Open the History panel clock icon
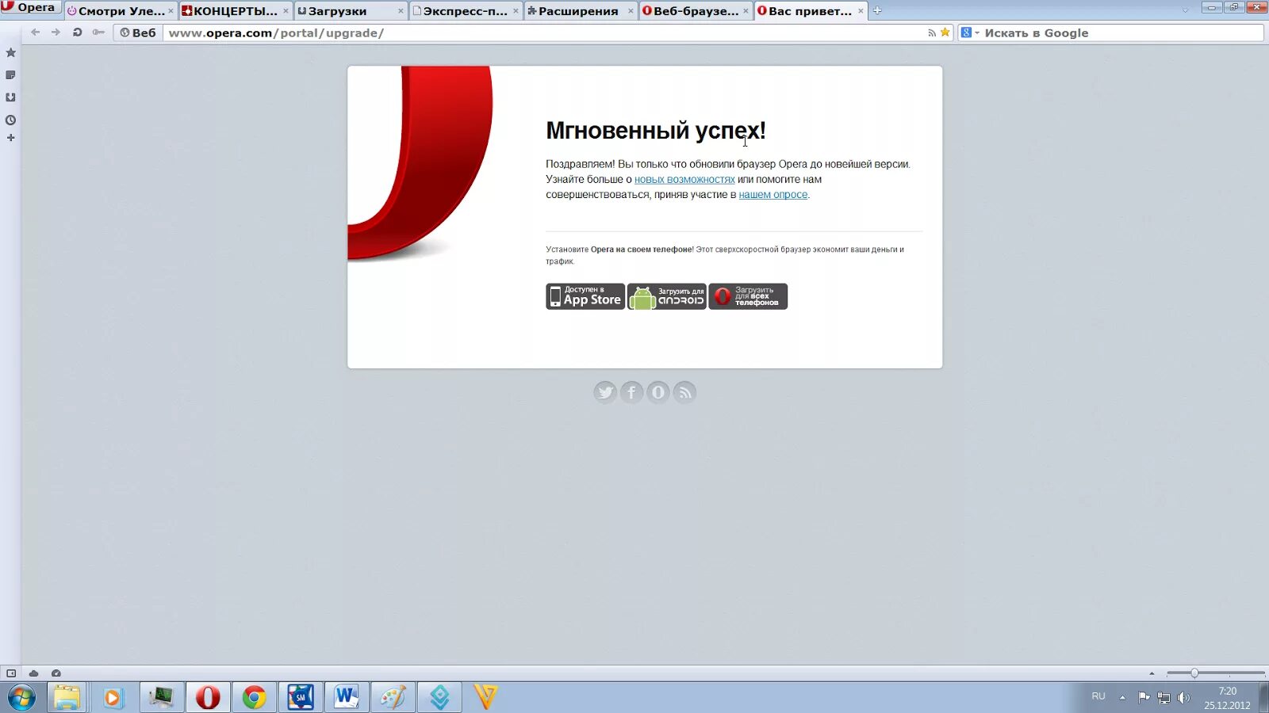The image size is (1269, 713). tap(10, 120)
